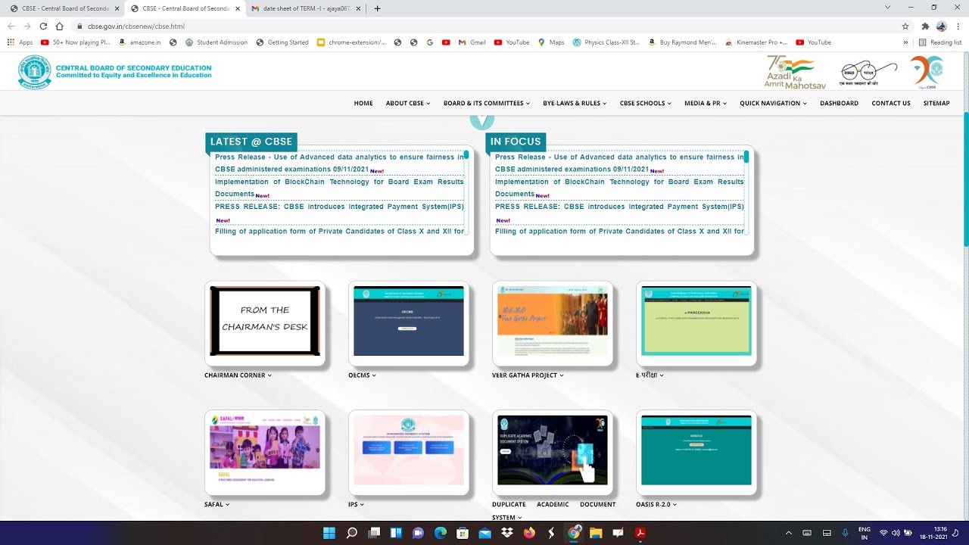
Task: Open File Explorer from the taskbar
Action: pos(596,533)
